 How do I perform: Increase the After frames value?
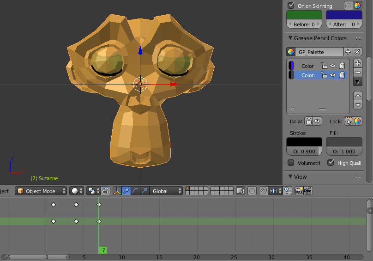click(x=359, y=24)
